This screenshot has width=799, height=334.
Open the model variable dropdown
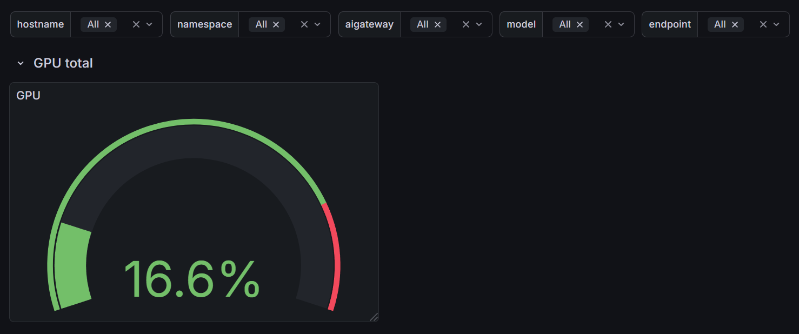point(622,24)
